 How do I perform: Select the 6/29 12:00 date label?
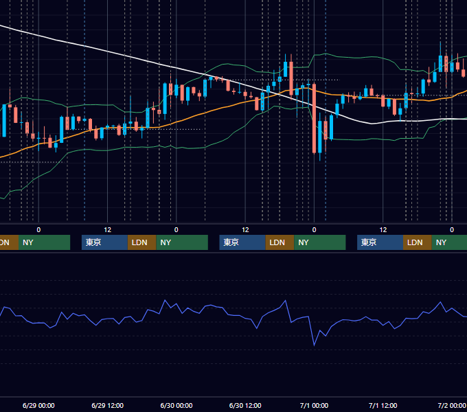click(108, 405)
